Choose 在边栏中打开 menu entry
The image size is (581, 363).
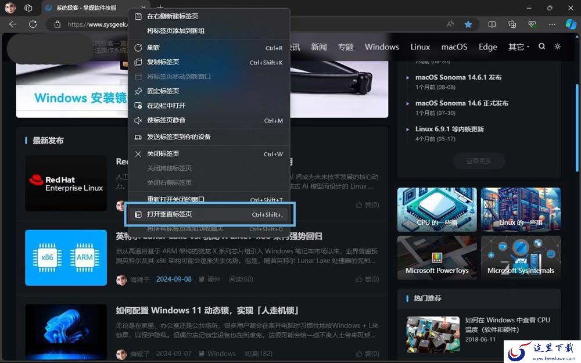click(209, 106)
